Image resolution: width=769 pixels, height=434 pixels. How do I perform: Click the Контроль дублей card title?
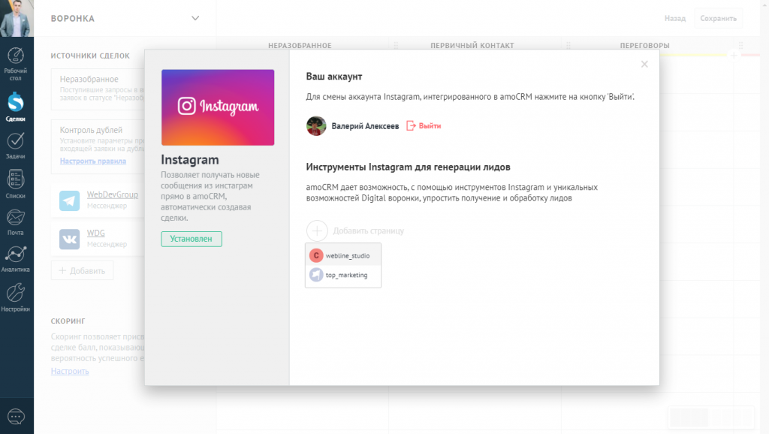click(91, 130)
